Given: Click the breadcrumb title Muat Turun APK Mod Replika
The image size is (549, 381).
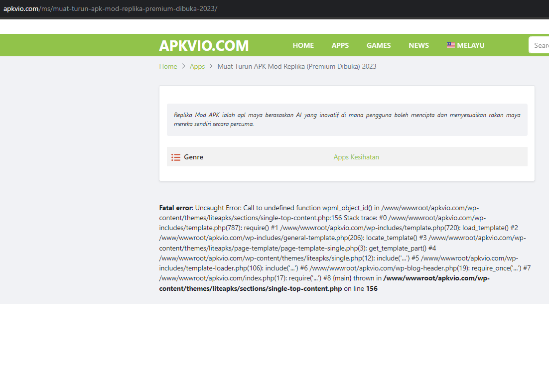Looking at the screenshot, I should tap(297, 67).
